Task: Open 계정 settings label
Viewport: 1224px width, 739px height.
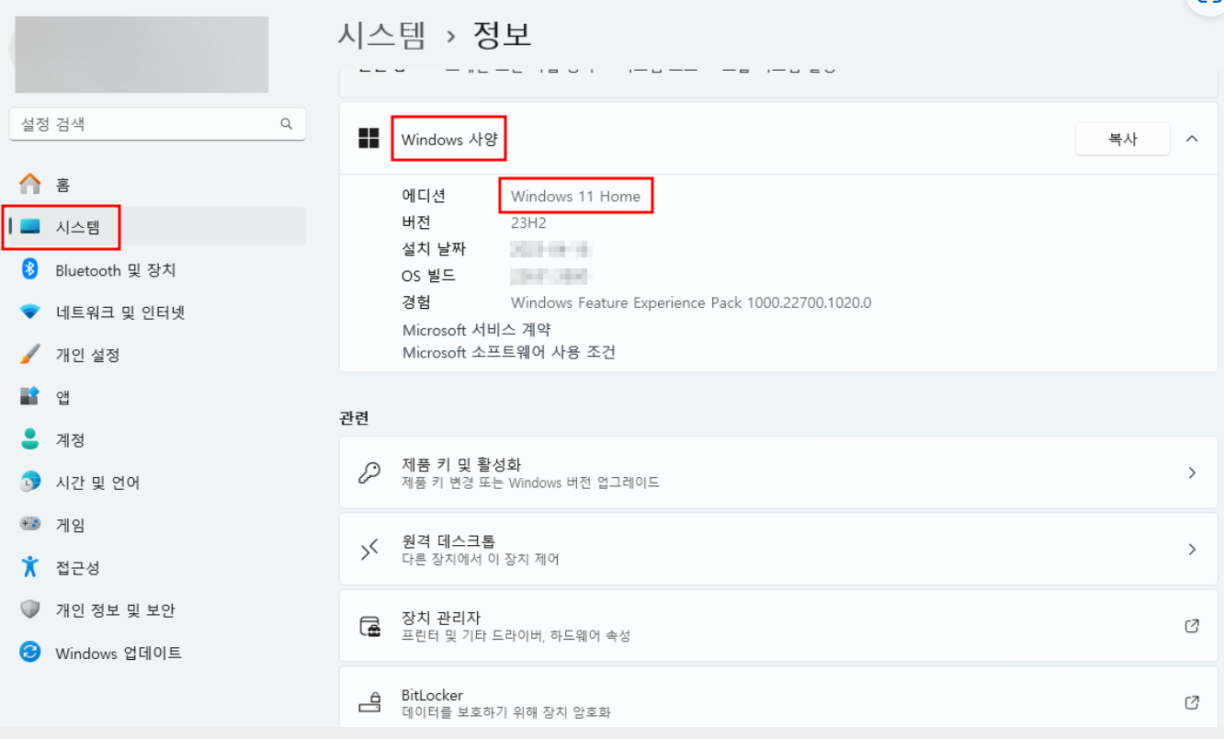Action: [x=71, y=440]
